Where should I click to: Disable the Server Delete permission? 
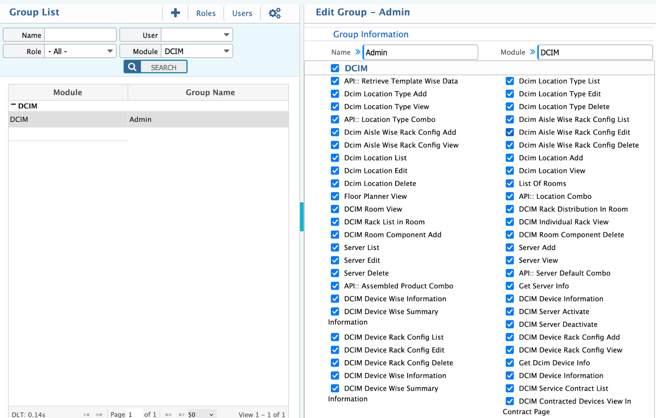tap(335, 273)
